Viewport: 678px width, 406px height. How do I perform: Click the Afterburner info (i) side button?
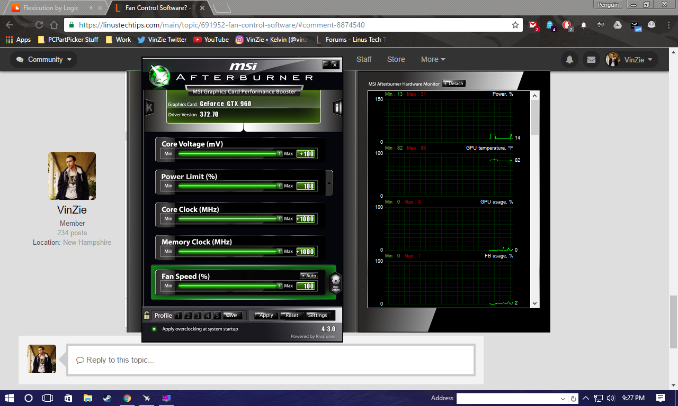[337, 108]
